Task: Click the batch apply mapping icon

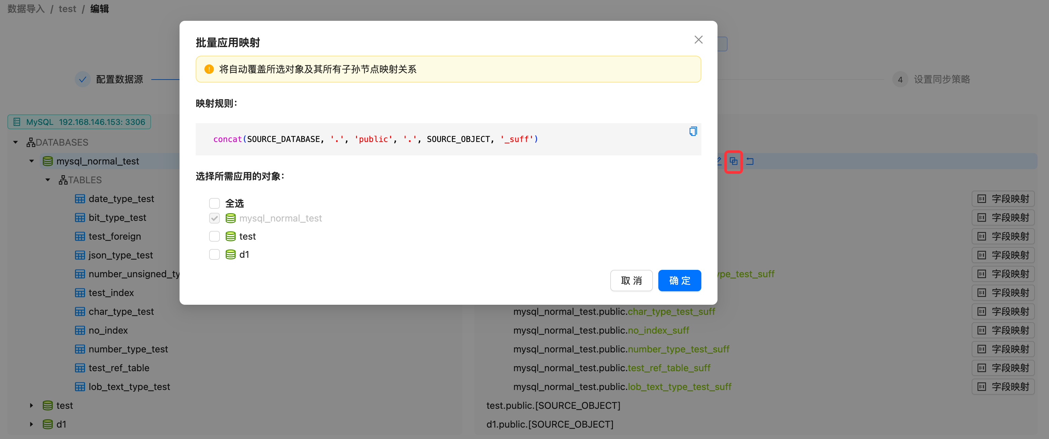Action: pyautogui.click(x=733, y=161)
